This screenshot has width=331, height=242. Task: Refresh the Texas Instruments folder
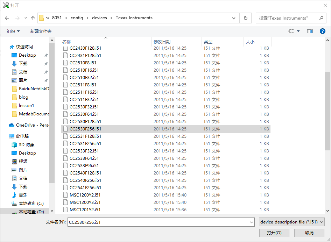[246, 18]
